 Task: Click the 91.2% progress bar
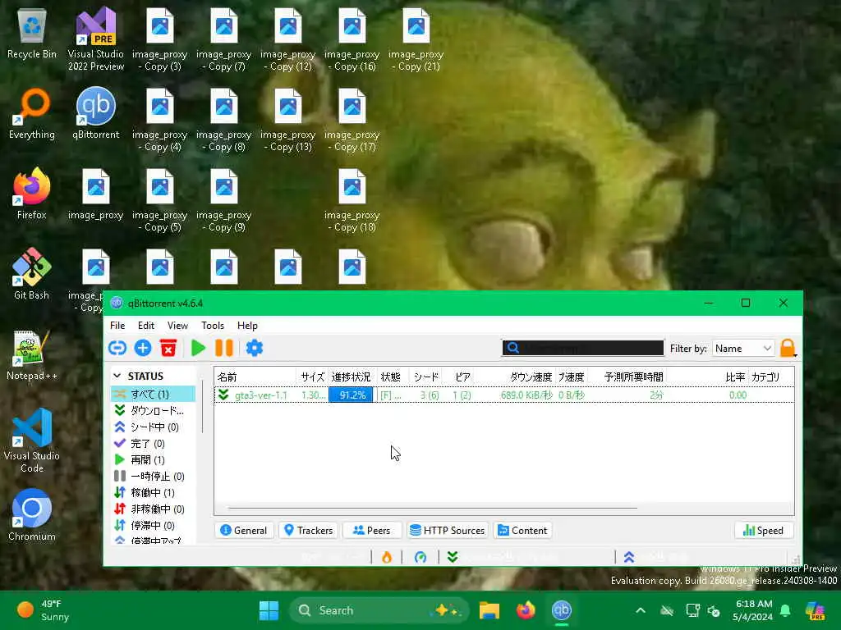pos(351,395)
